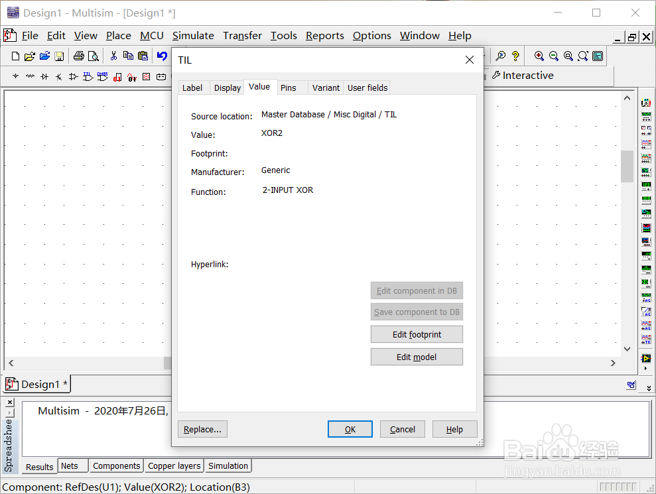
Task: Add an oscilloscope instrument
Action: [646, 145]
